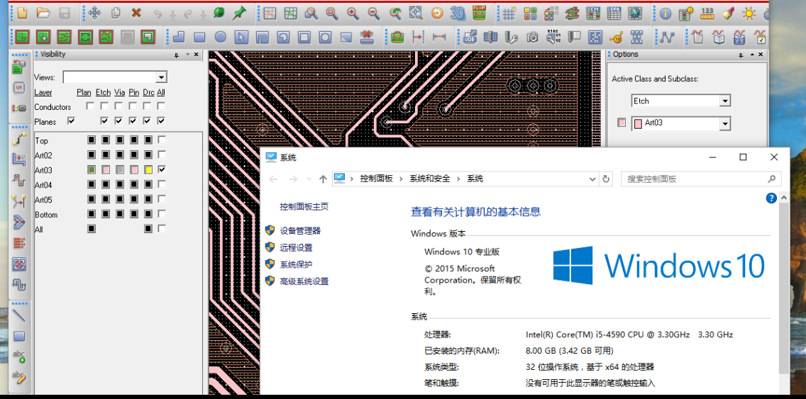This screenshot has width=806, height=399.
Task: Click the red X Delete icon
Action: click(136, 13)
